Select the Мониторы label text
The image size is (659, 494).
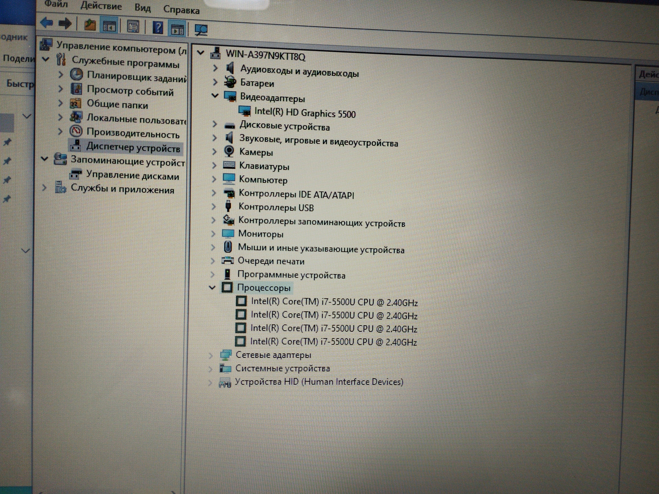pyautogui.click(x=261, y=234)
